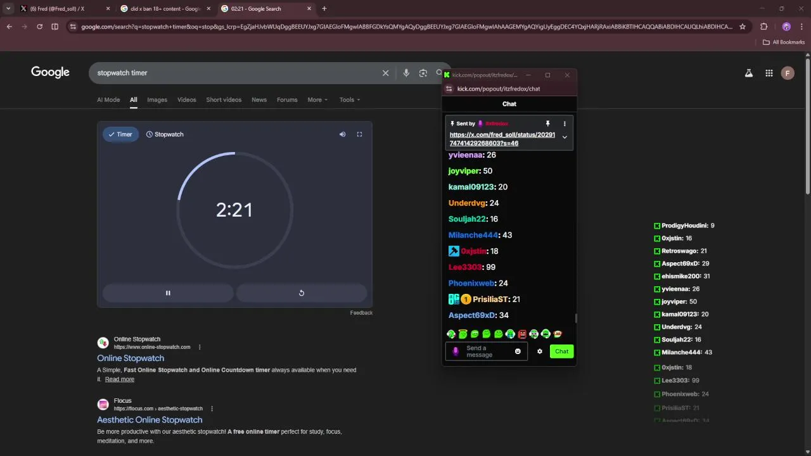Open Short videos results
This screenshot has height=456, width=811.
click(224, 99)
